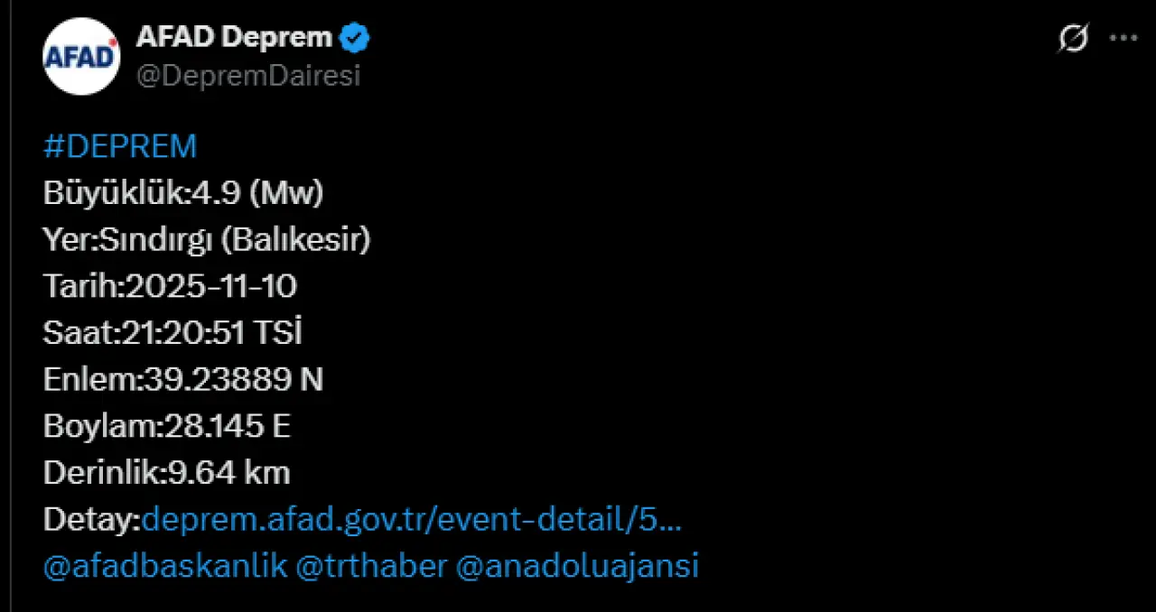Open the @anadoluajansi mention

point(578,567)
